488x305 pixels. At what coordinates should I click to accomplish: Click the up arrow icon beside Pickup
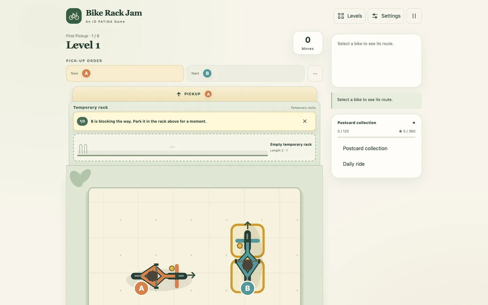179,94
